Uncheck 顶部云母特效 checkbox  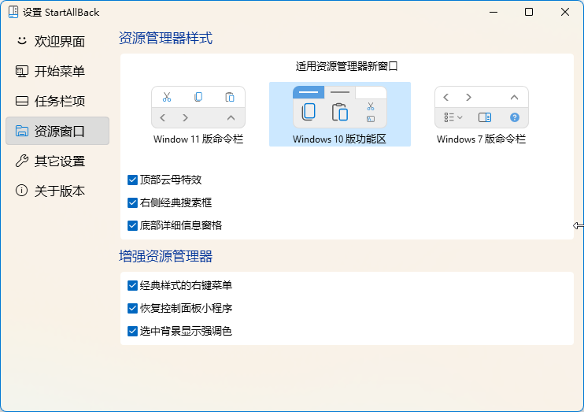coord(132,180)
